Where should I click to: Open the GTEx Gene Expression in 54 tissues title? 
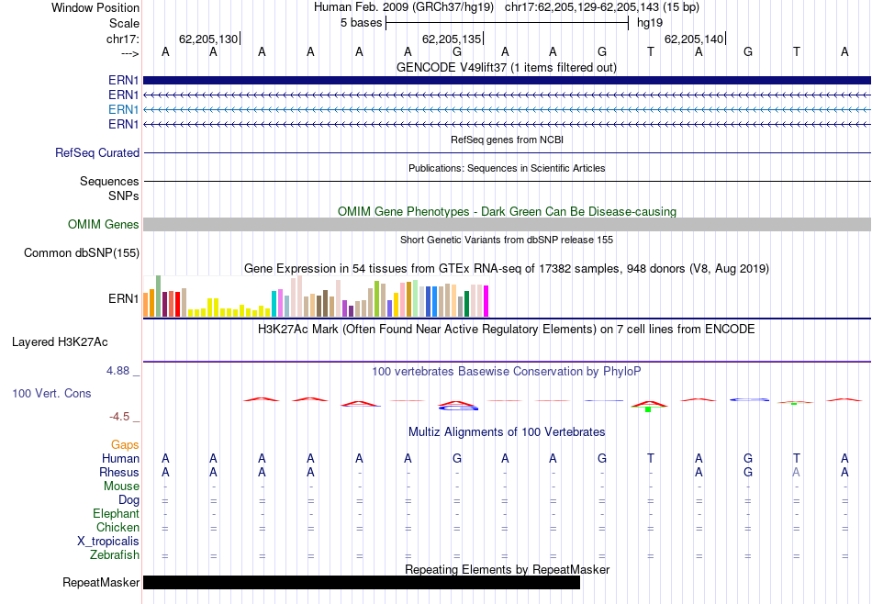tap(507, 269)
